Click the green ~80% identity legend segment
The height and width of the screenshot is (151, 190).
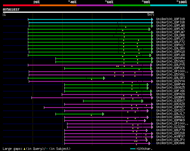coord(132,5)
